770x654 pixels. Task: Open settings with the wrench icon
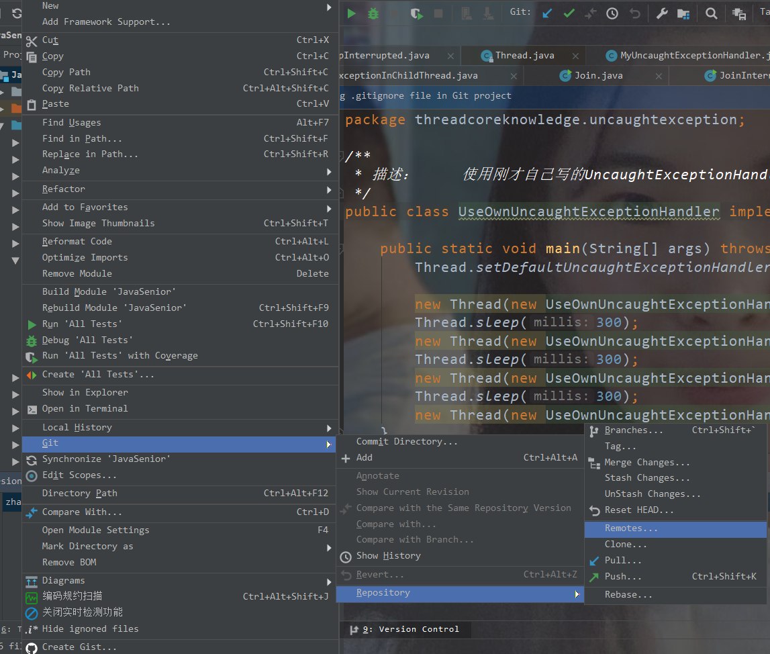[x=662, y=13]
